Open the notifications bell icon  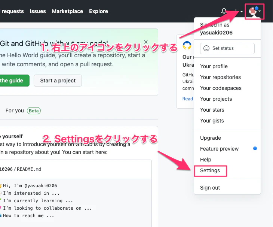point(224,11)
